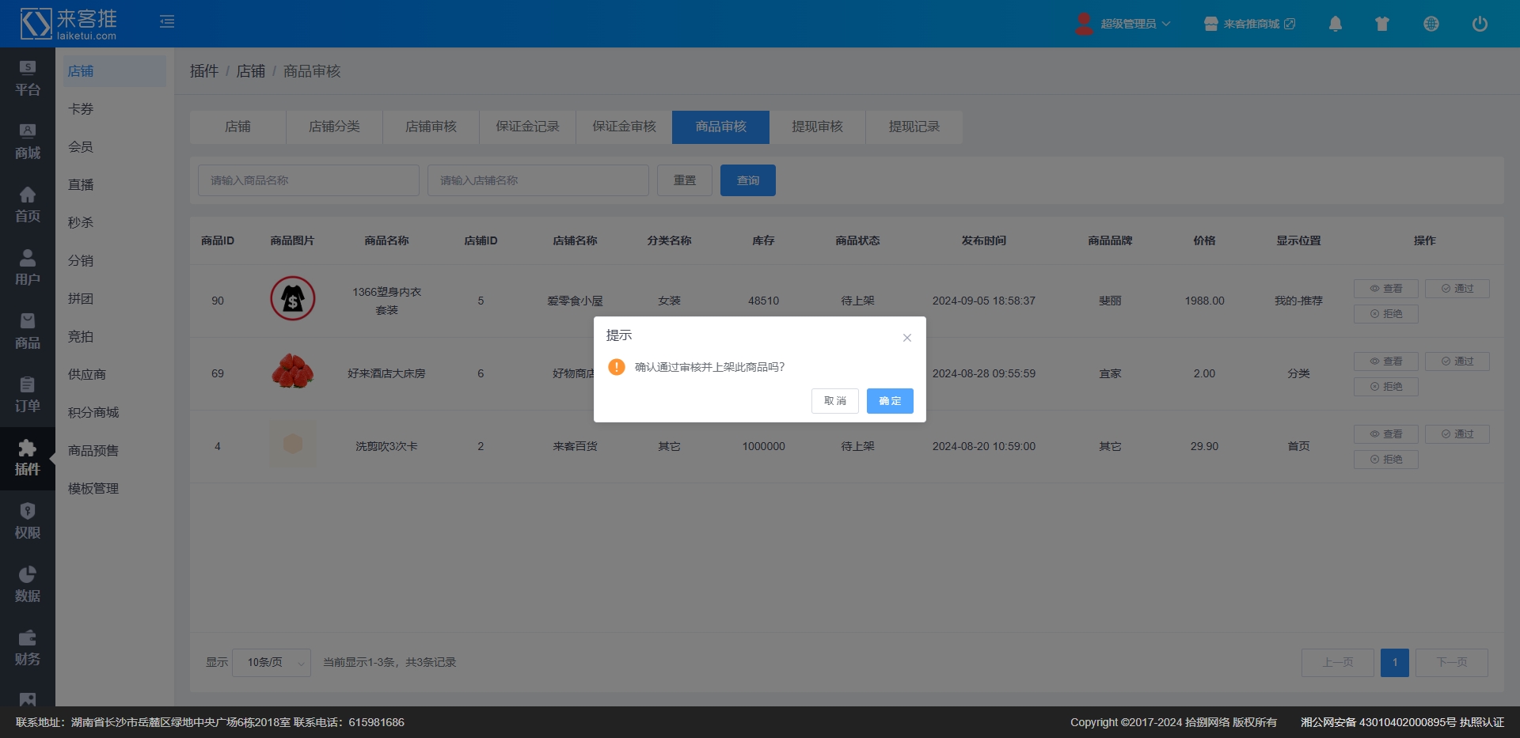The width and height of the screenshot is (1520, 738).
Task: Switch to the 提现审核 tab
Action: click(x=817, y=127)
